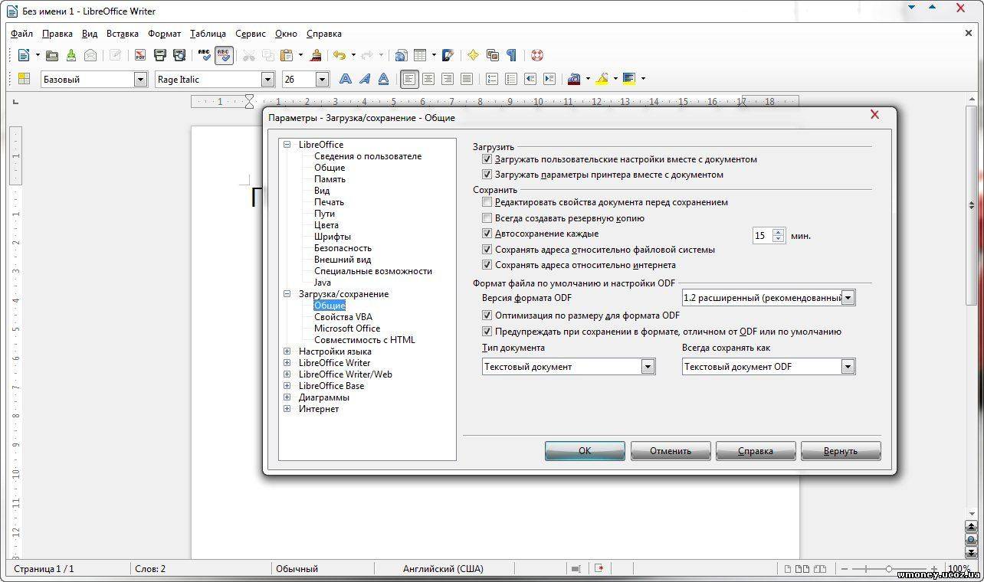The image size is (984, 582).
Task: Toggle 'Загружать параметры принтера вместе с документом' checkbox
Action: tap(487, 175)
